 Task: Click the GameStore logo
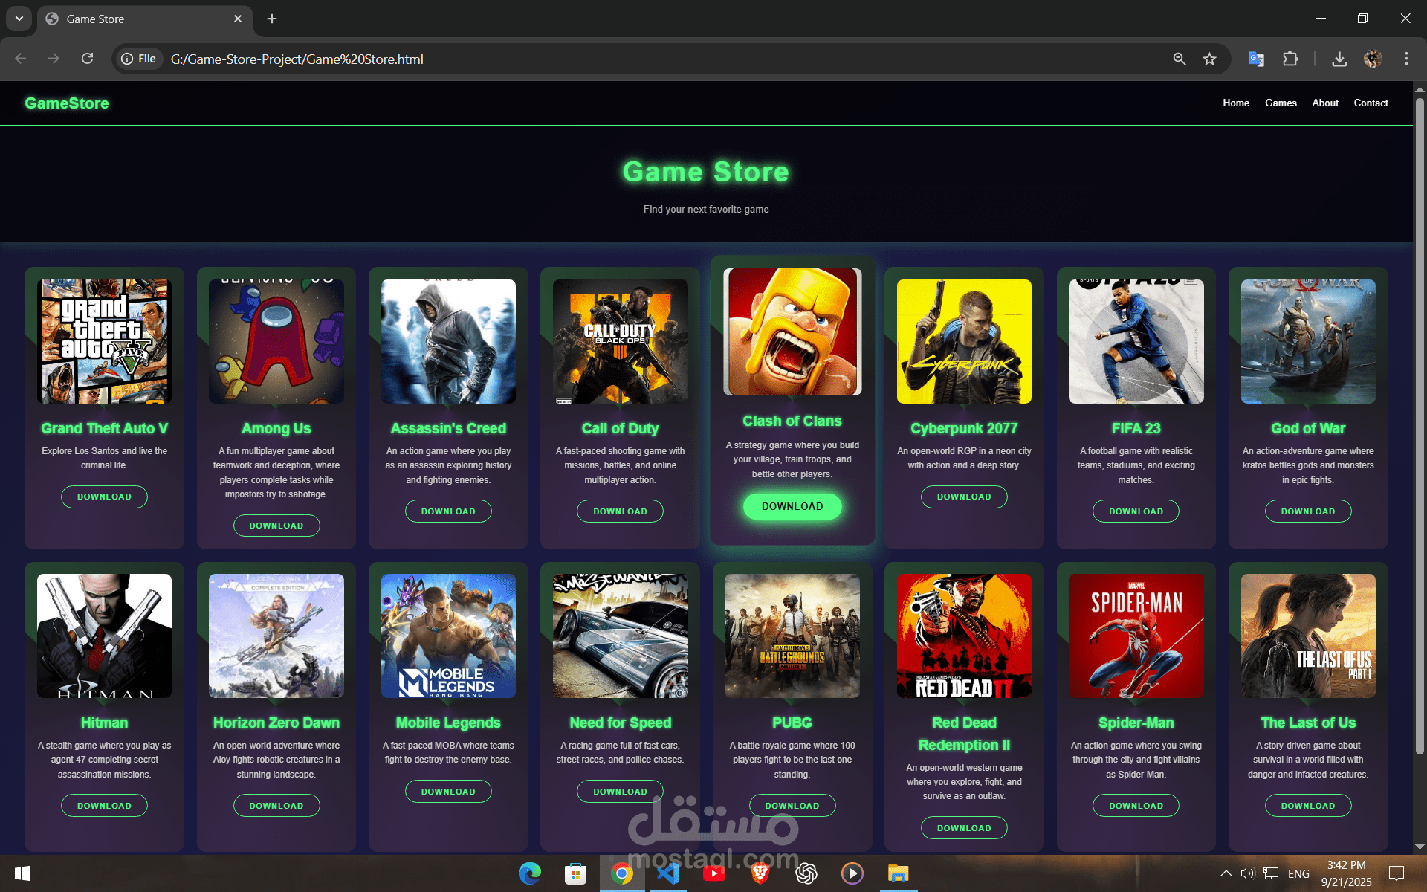click(x=67, y=103)
